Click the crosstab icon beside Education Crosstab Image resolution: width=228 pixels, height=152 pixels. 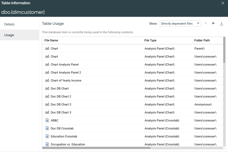(47, 136)
